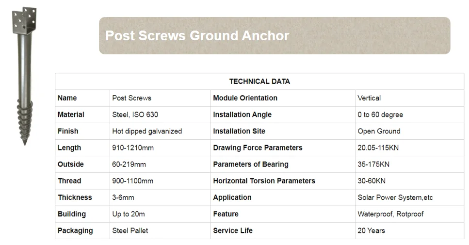The image size is (469, 245).
Task: Click the 'Solar Power System,etc' application value
Action: [395, 197]
